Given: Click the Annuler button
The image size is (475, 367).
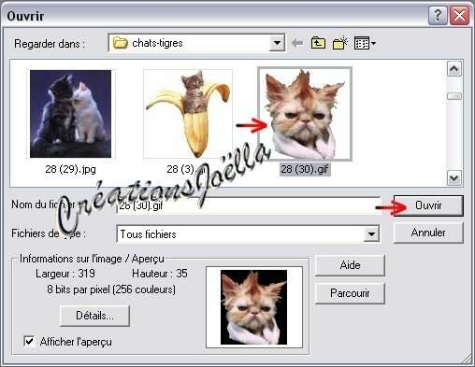Looking at the screenshot, I should [428, 233].
